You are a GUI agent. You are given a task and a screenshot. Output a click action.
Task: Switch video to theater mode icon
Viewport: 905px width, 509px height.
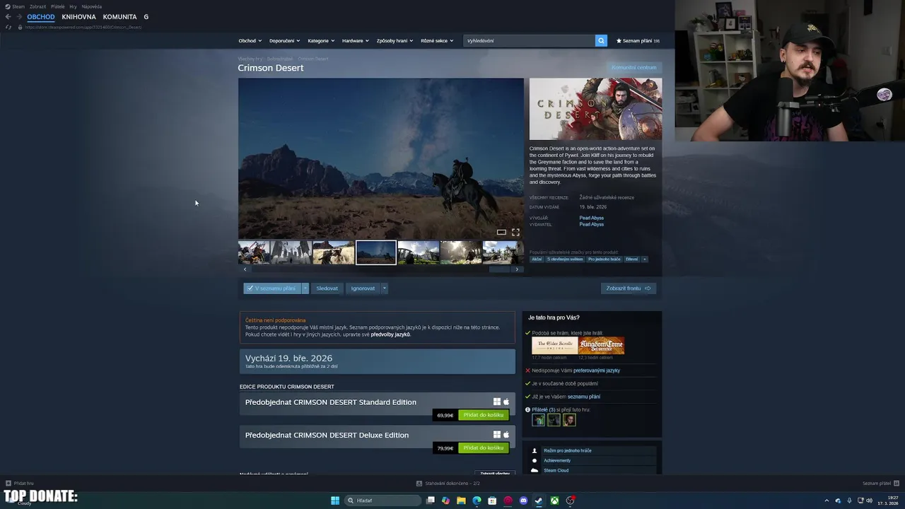(x=501, y=232)
